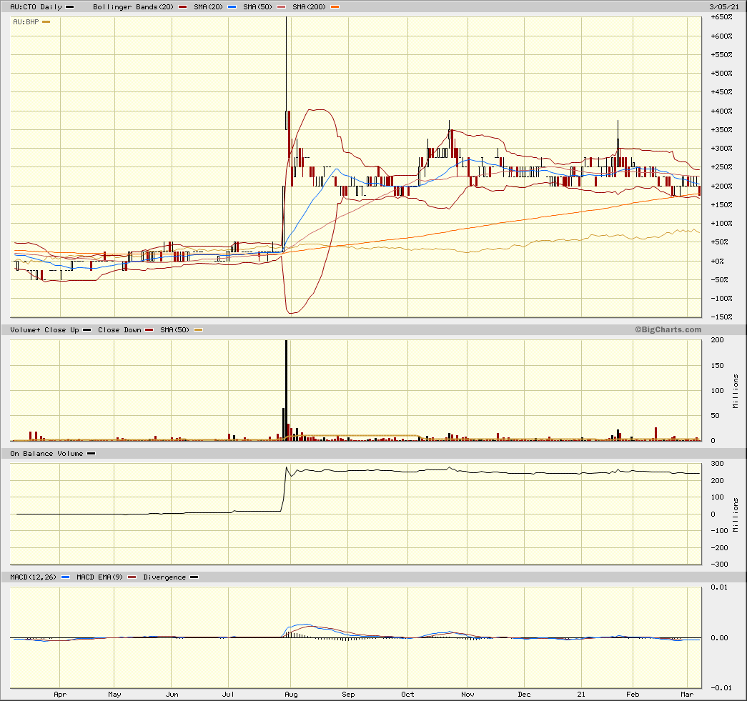The image size is (747, 701).
Task: Click the red Close Down legend swatch
Action: 149,330
